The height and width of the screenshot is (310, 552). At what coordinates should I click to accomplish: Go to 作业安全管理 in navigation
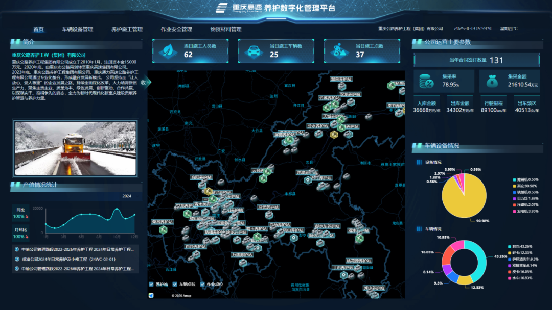click(176, 30)
